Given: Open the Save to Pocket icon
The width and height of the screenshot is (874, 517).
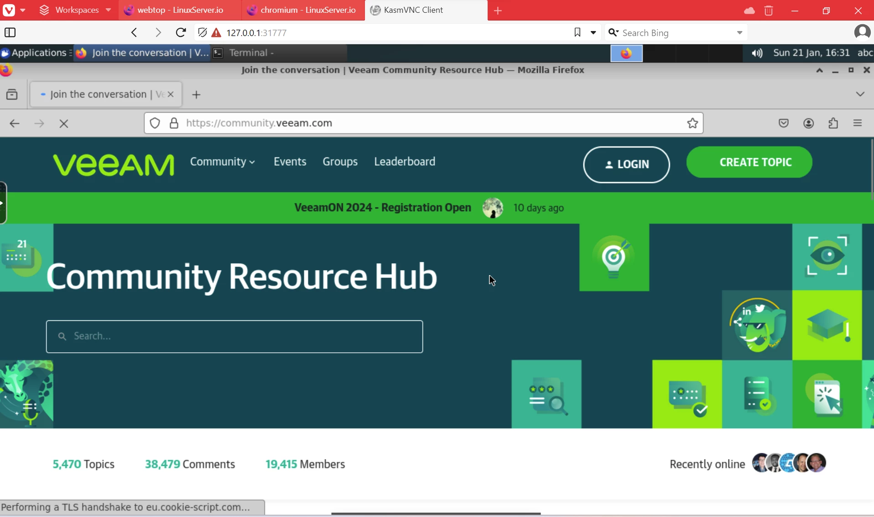Looking at the screenshot, I should click(x=784, y=123).
